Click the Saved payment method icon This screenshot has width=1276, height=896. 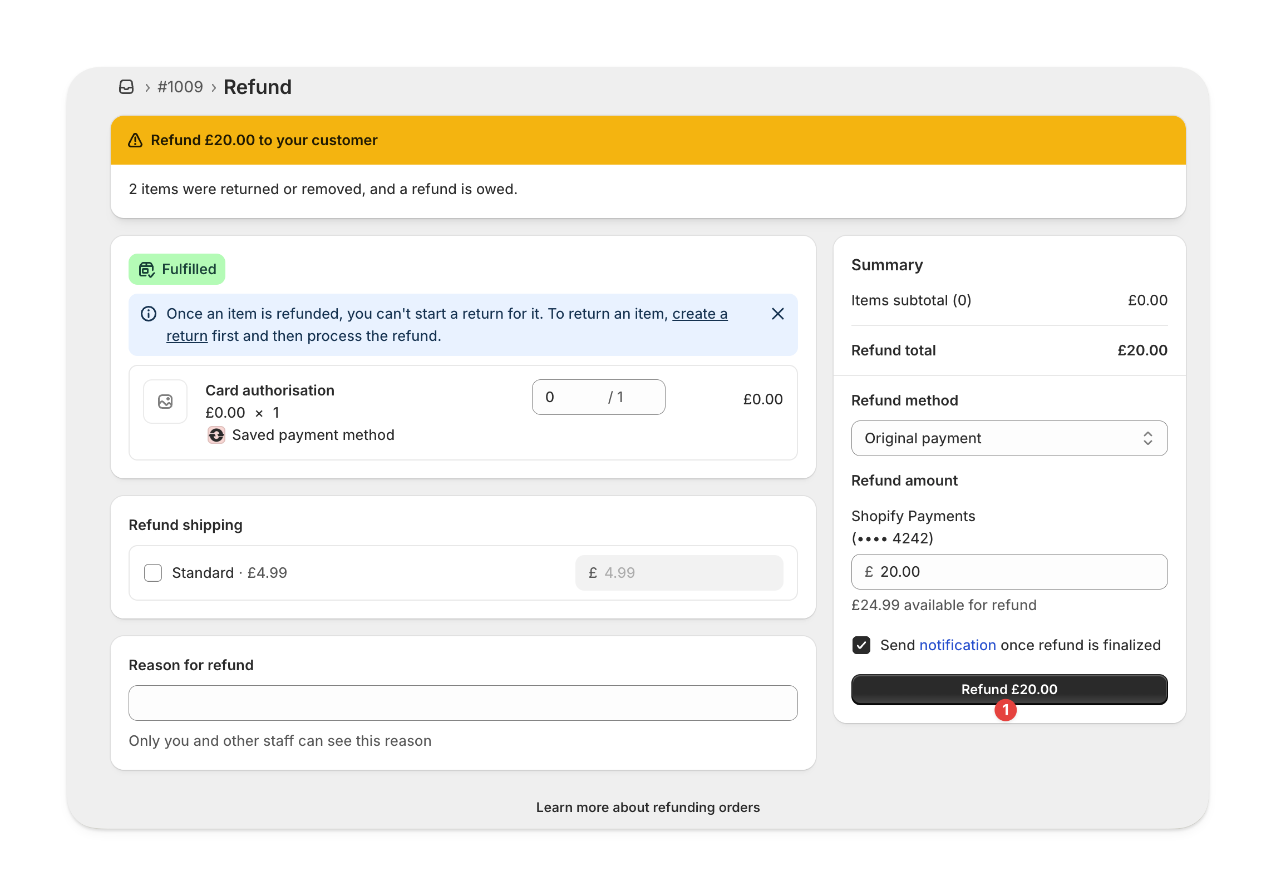(x=216, y=435)
